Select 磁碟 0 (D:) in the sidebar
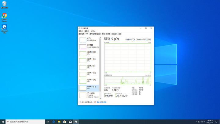Image resolution: width=220 pixels, height=124 pixels. [89, 54]
